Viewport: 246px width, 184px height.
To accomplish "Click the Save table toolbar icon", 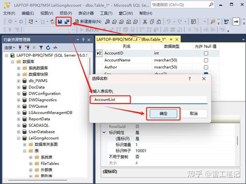I will pos(60,21).
